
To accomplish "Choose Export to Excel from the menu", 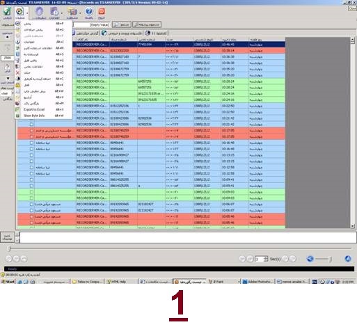I will coord(34,109).
